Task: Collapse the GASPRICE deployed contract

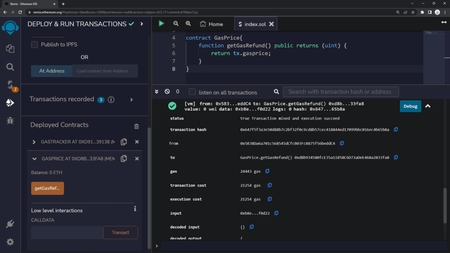Action: [34, 159]
